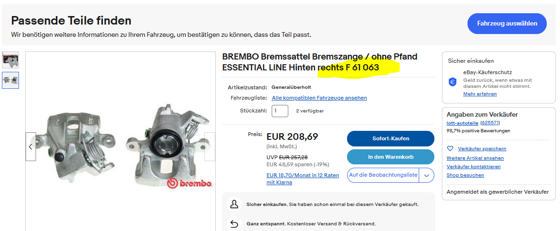Open the Klarna monthly installment link

[303, 179]
